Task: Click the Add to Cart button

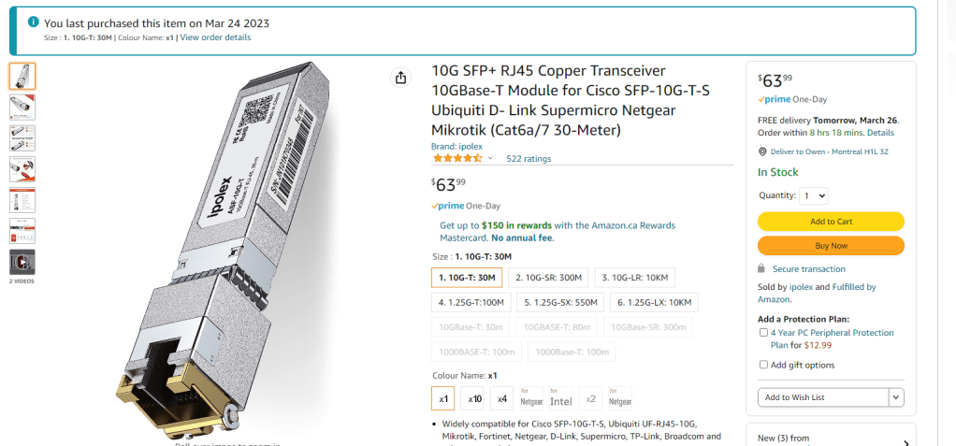Action: (831, 222)
